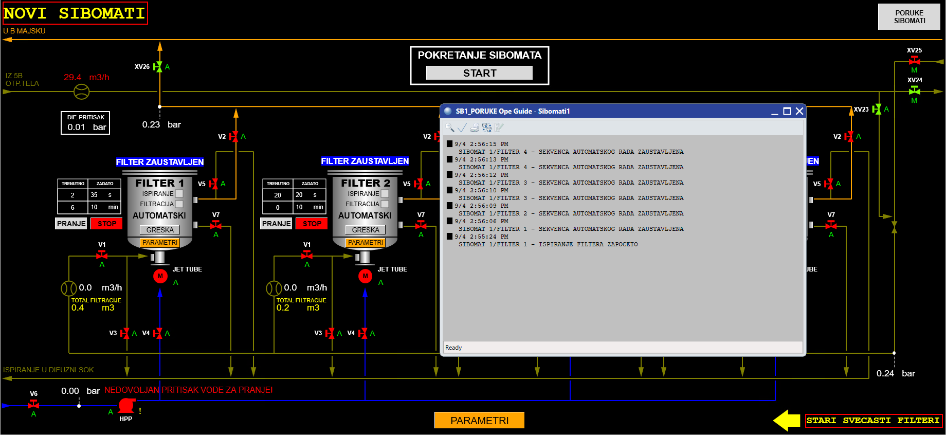This screenshot has width=946, height=435.
Task: Click the START button for sibomat startup
Action: pos(479,73)
